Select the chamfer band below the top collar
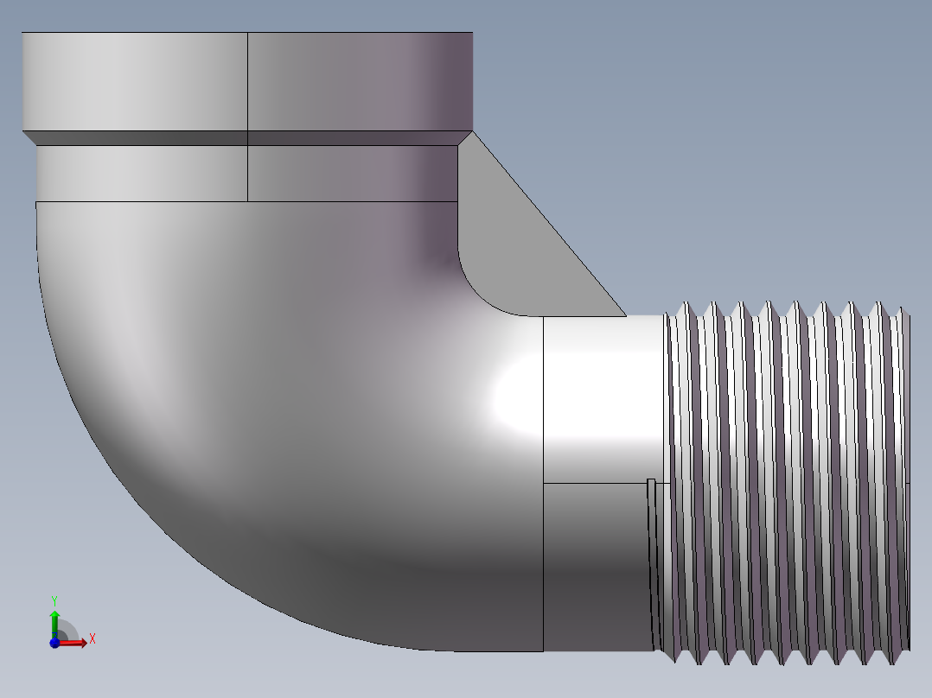 click(x=247, y=138)
